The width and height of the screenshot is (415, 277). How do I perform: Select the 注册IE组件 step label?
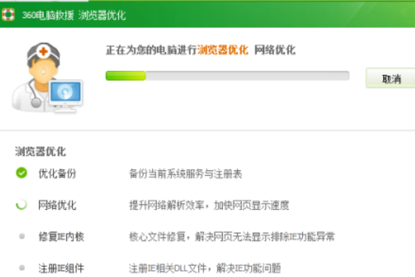[61, 268]
